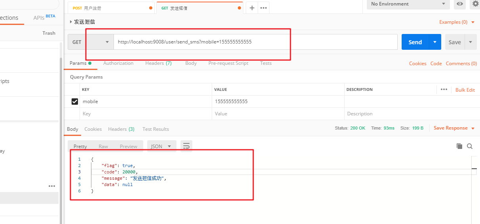The image size is (480, 224).
Task: Open No Environment dropdown
Action: 409,4
